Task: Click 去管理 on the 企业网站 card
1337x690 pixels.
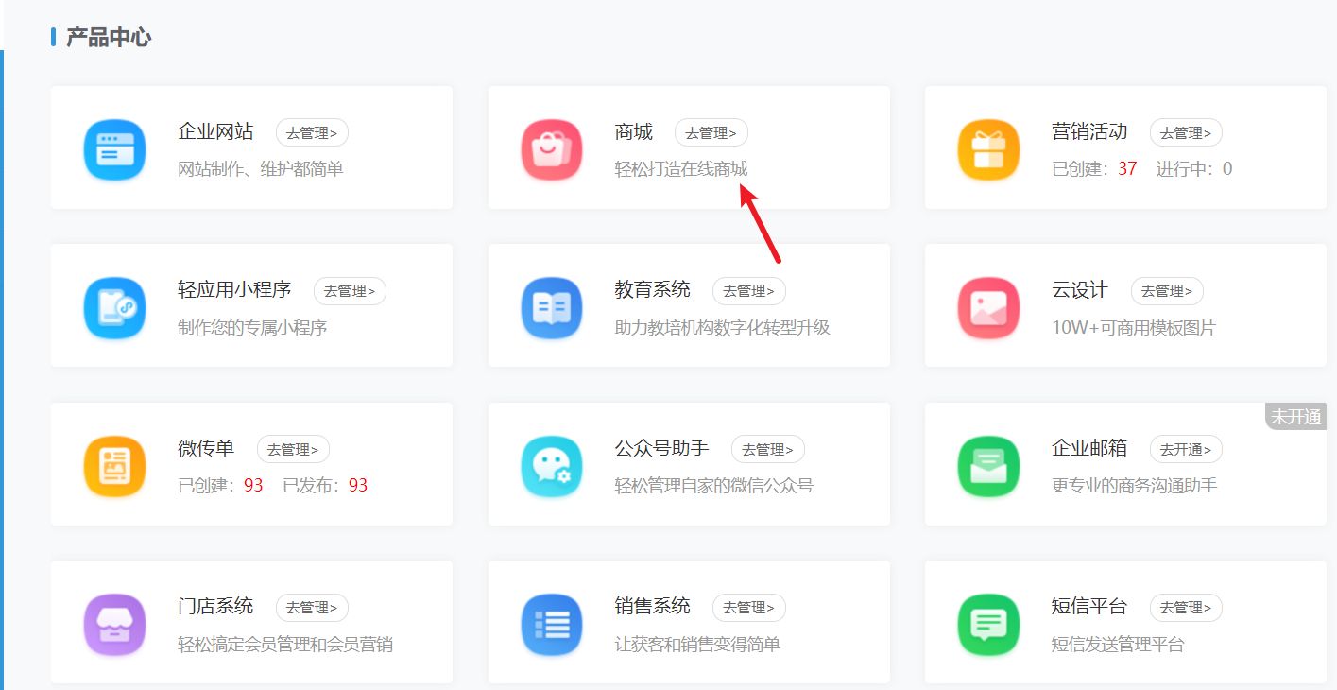Action: [312, 132]
